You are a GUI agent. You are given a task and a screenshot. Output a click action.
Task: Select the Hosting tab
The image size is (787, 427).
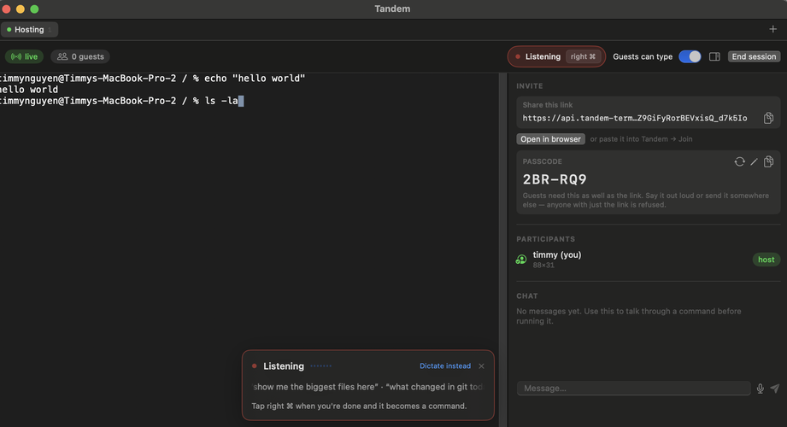pos(29,30)
